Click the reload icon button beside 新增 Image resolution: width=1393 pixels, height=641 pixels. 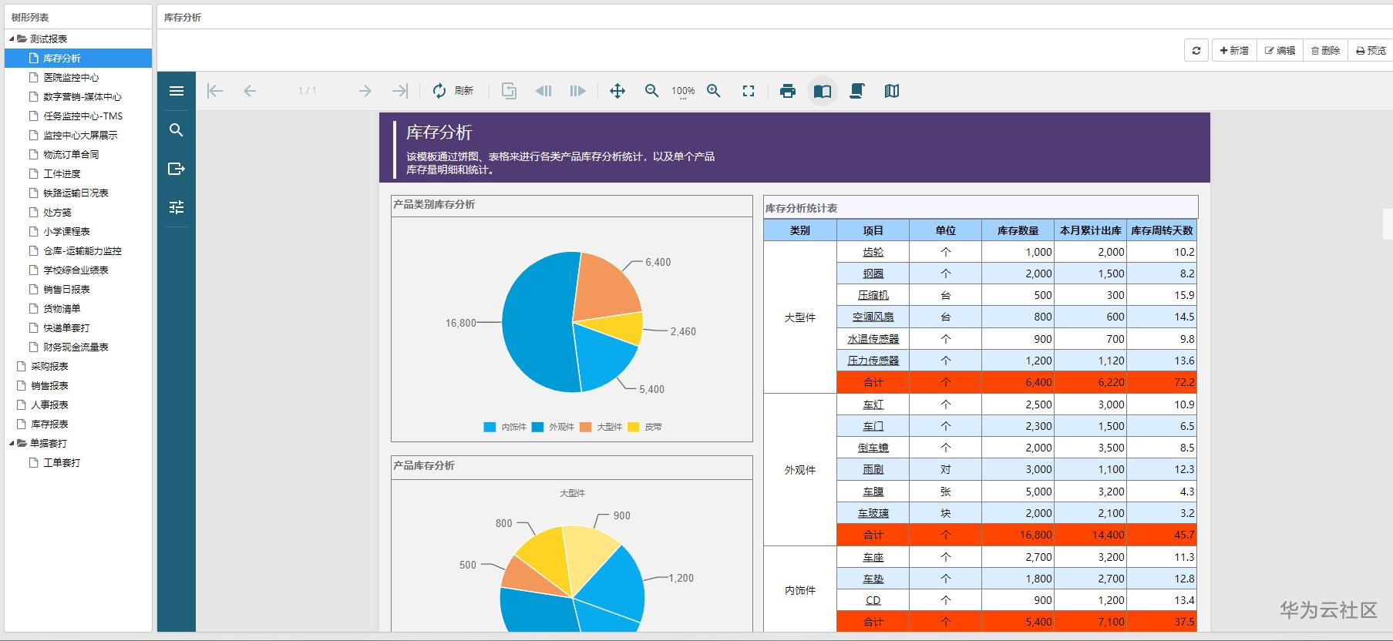(1196, 50)
